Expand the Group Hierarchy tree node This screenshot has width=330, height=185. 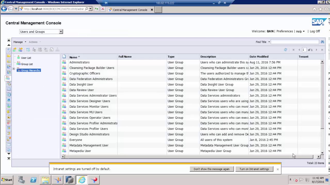point(14,69)
